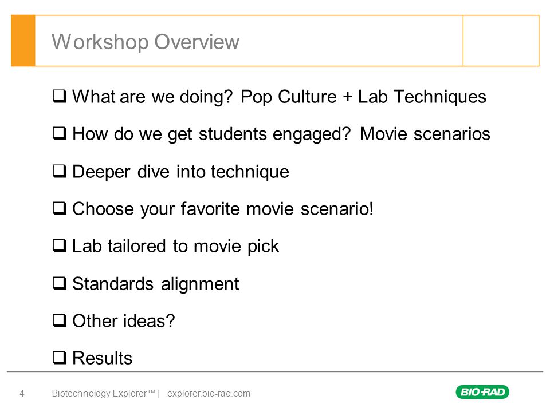Tick the 'Lab tailored to movie pick' checkbox

pyautogui.click(x=60, y=245)
